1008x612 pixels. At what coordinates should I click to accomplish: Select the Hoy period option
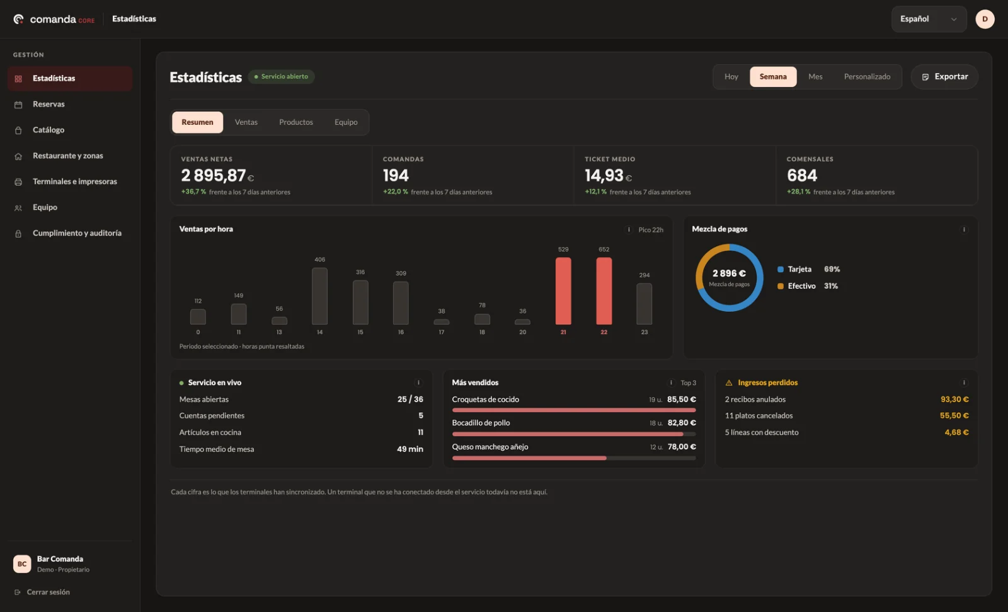[x=731, y=77]
